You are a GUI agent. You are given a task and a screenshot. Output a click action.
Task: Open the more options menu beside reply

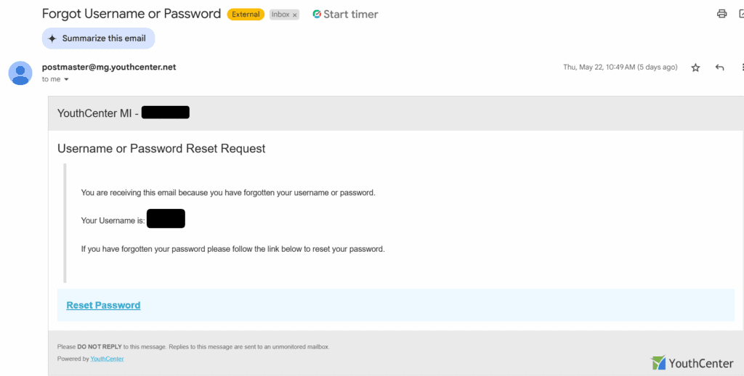pyautogui.click(x=742, y=68)
